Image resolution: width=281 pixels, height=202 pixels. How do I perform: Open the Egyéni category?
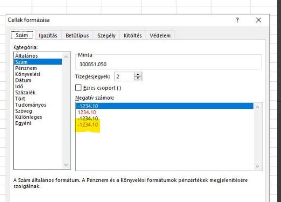pyautogui.click(x=38, y=123)
